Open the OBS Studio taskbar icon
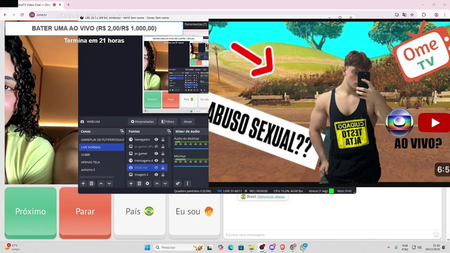Screen dimensions: 450x253 (x=262, y=247)
